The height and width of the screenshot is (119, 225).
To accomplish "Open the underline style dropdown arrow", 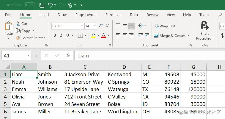I will 73,35.
